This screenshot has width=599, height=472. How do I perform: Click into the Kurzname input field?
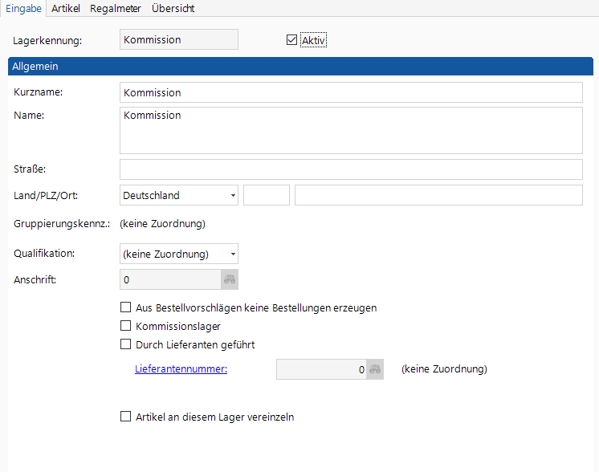(350, 92)
